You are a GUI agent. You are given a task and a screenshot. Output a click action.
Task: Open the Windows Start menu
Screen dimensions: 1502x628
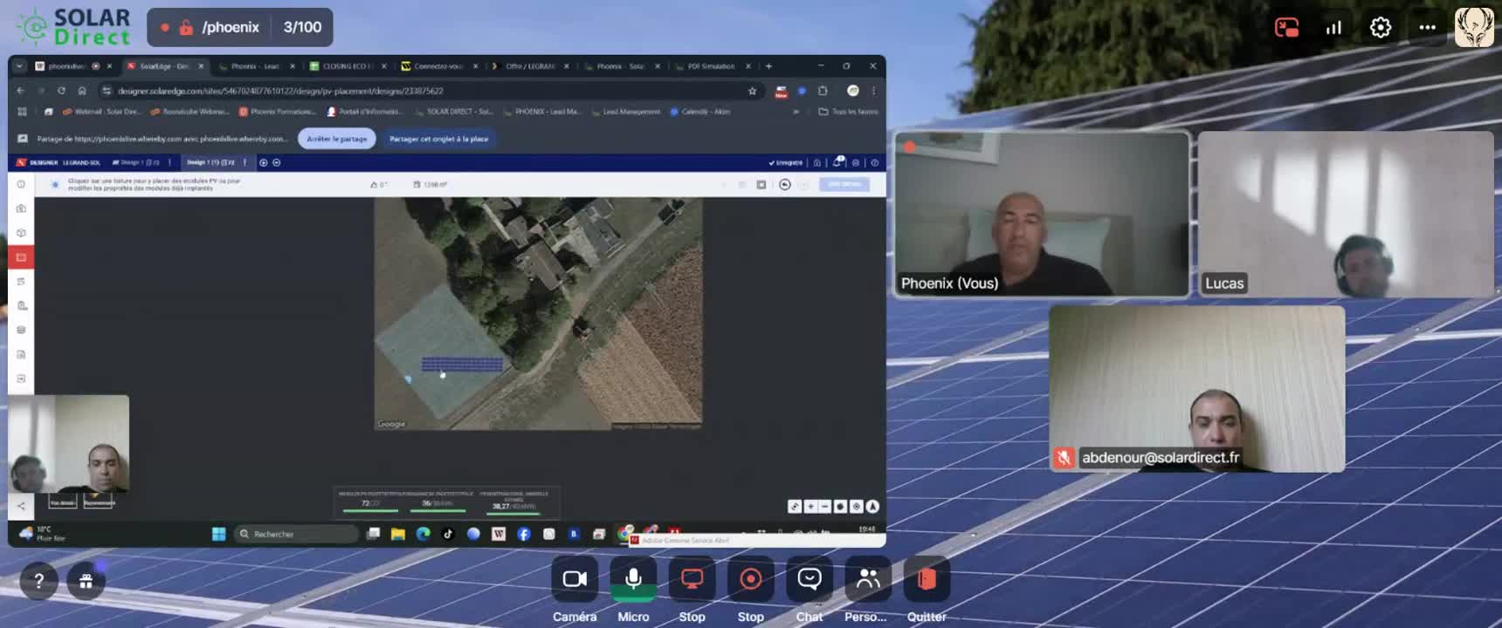point(219,534)
